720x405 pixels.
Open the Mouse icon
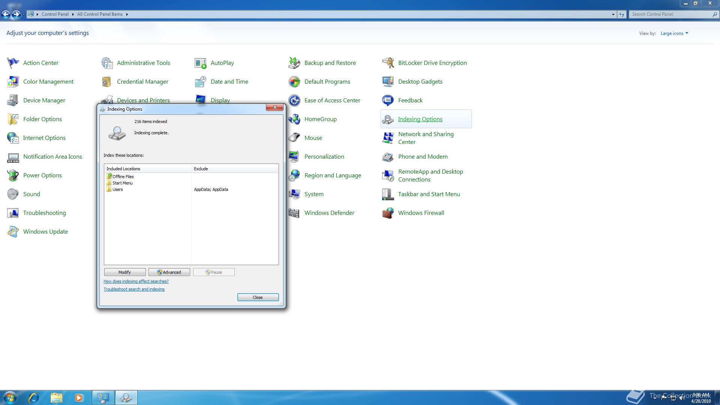point(294,138)
